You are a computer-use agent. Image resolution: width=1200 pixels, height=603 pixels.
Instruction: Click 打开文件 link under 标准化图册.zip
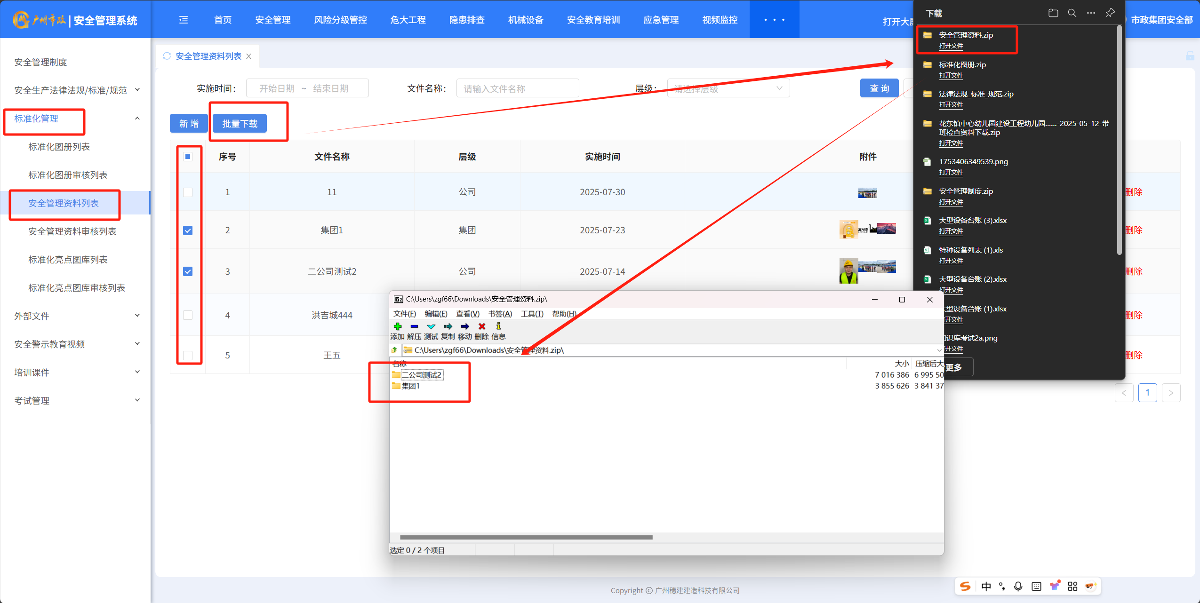click(951, 75)
